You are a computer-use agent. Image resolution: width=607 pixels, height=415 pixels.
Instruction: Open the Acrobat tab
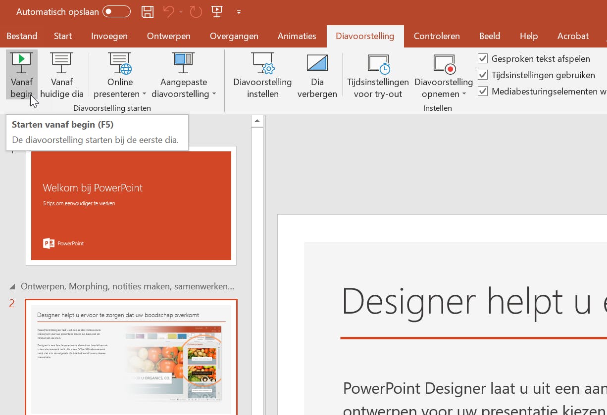573,36
